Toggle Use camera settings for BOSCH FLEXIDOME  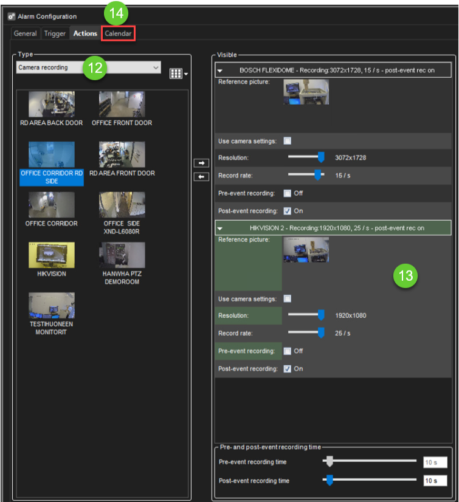tap(288, 141)
